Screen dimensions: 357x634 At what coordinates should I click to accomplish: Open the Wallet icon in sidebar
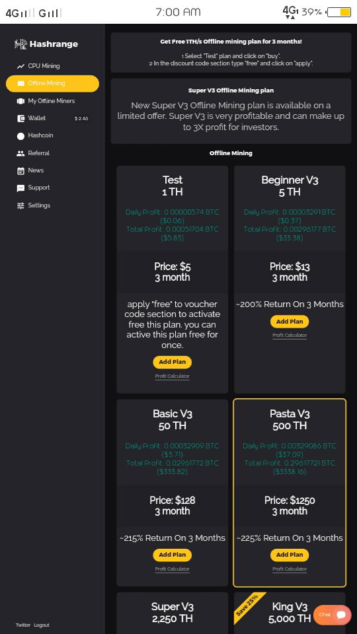click(20, 118)
